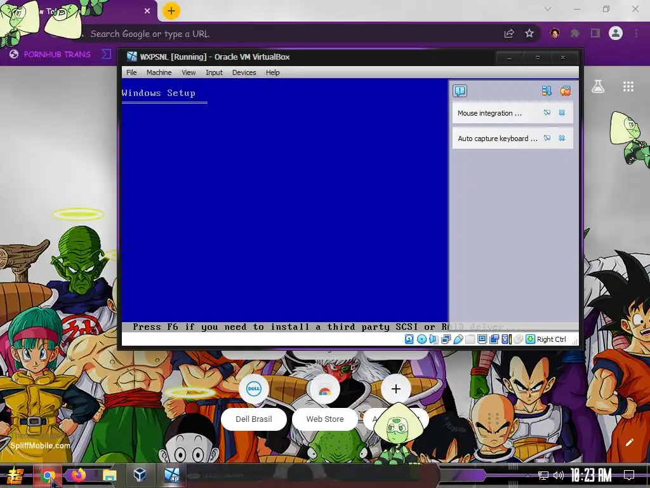Image resolution: width=650 pixels, height=488 pixels.
Task: Click the Right Ctrl host key label
Action: tap(552, 339)
